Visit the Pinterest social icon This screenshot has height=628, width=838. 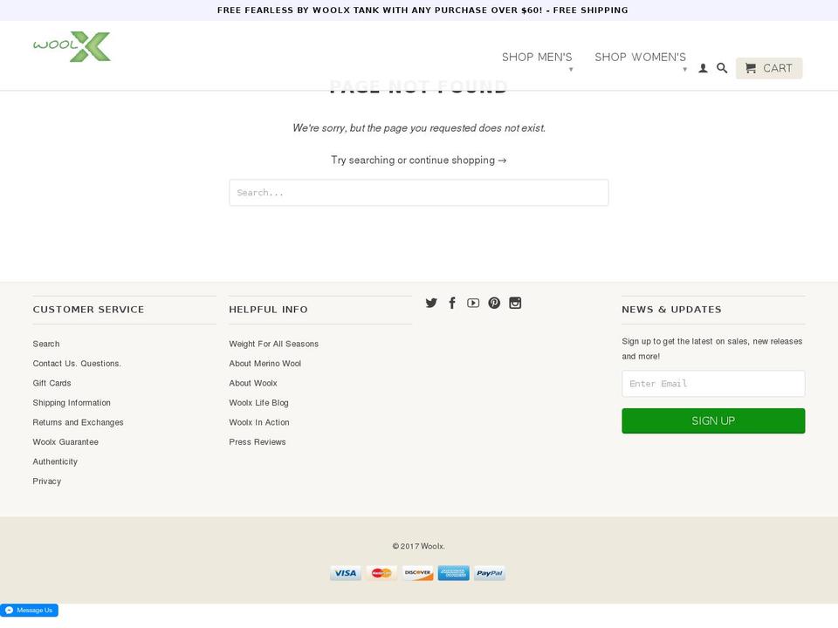pyautogui.click(x=494, y=303)
